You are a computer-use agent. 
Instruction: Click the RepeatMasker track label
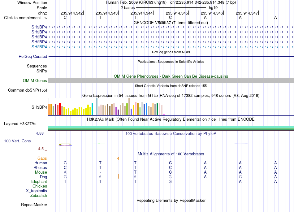pyautogui.click(x=34, y=205)
